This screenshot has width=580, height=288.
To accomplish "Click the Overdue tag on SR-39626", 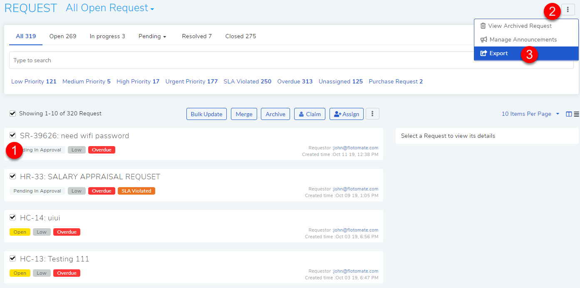I will 102,150.
